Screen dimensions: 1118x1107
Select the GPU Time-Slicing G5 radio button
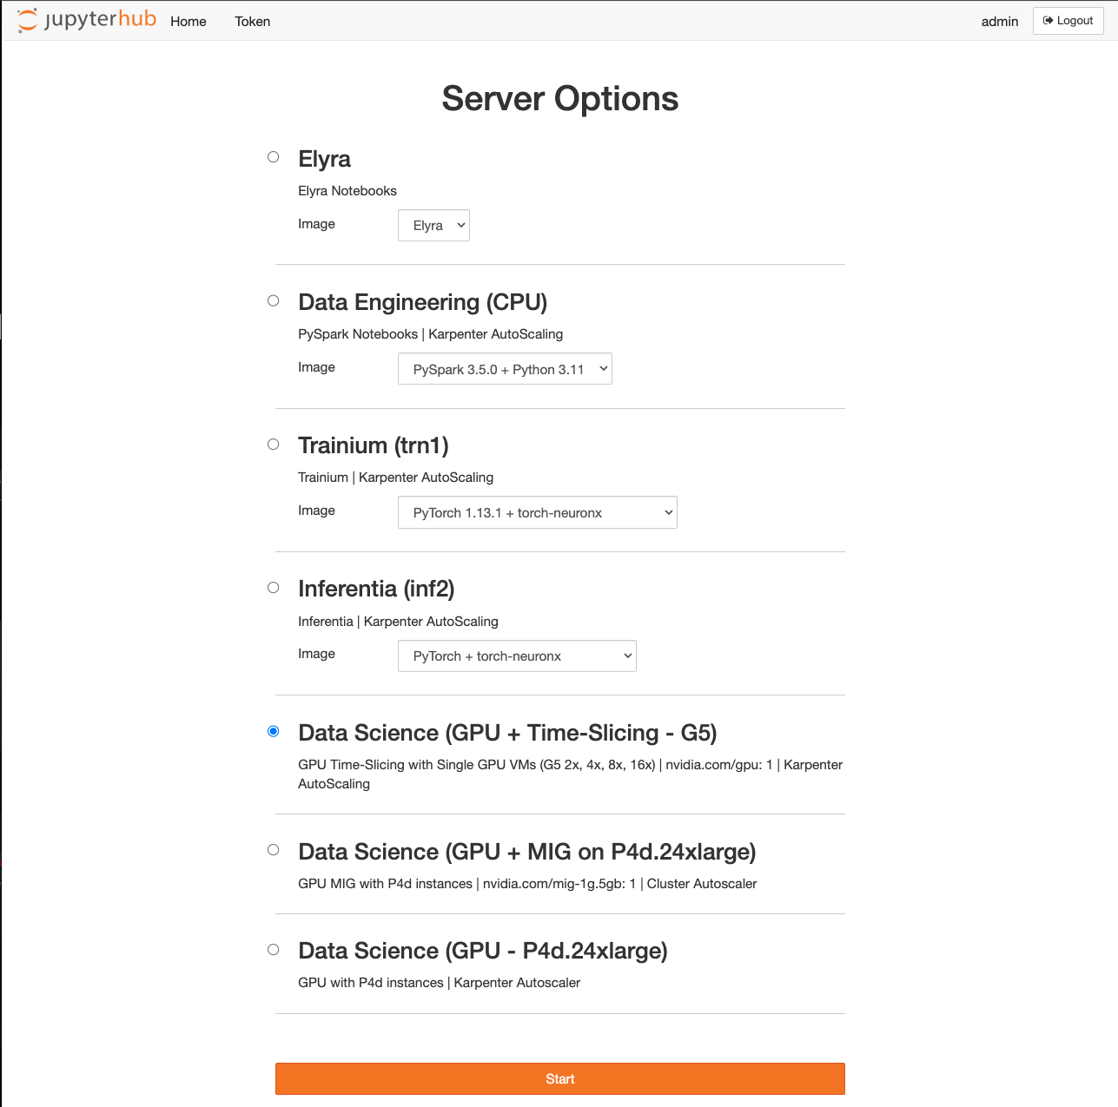274,731
